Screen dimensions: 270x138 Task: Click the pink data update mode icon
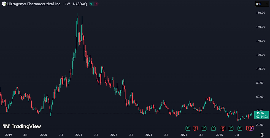pyautogui.click(x=96, y=4)
